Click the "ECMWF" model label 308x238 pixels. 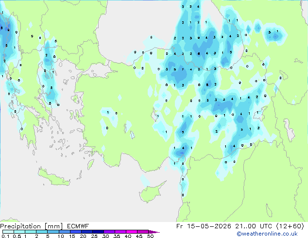[78, 226]
